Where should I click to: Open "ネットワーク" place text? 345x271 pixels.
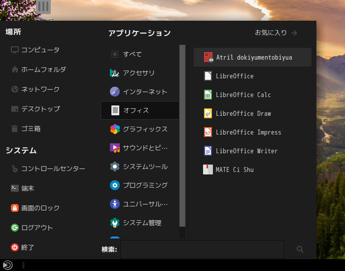click(x=40, y=89)
